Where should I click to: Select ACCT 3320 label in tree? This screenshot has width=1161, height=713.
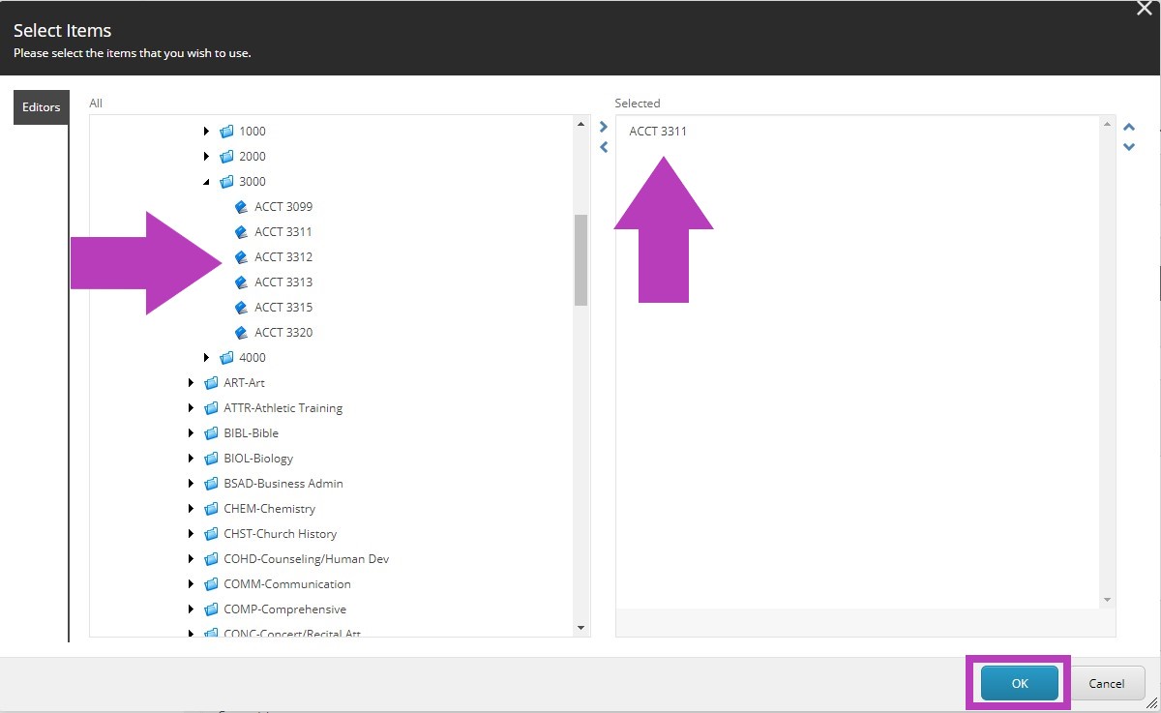point(283,332)
